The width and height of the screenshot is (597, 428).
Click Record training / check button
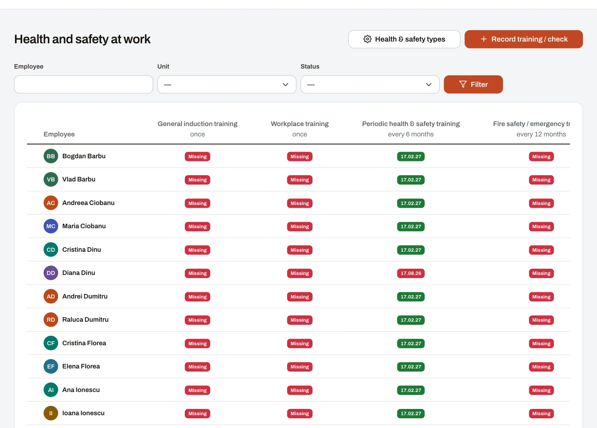tap(524, 39)
